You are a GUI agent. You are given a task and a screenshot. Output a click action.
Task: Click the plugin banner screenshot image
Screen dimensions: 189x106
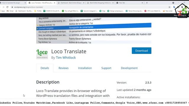pos(94,30)
